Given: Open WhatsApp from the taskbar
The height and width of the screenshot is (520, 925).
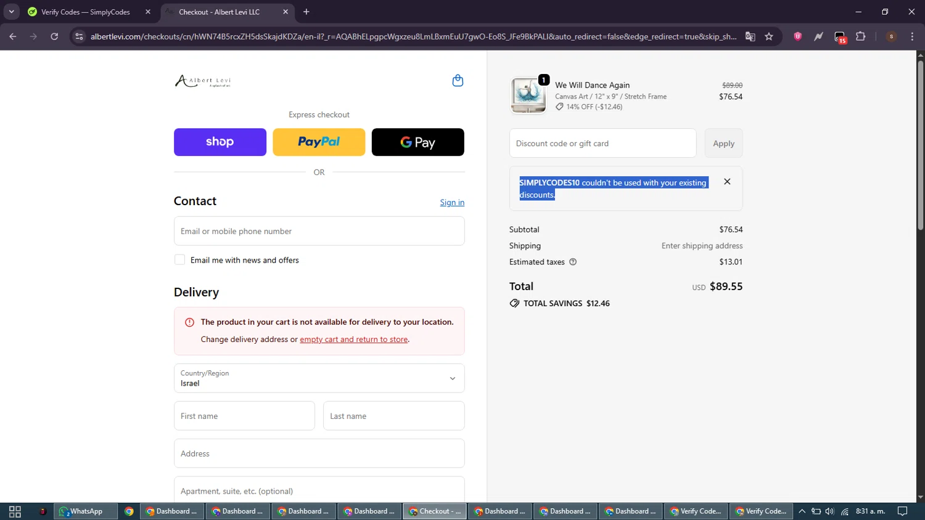Looking at the screenshot, I should (x=86, y=511).
